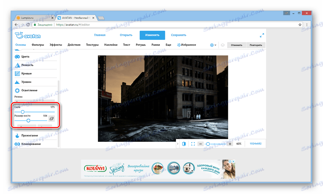Open the Наклейки tab
323x194 pixels.
click(111, 45)
